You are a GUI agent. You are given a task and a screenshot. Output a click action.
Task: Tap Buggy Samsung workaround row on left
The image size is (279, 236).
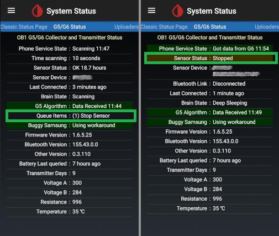click(x=70, y=125)
